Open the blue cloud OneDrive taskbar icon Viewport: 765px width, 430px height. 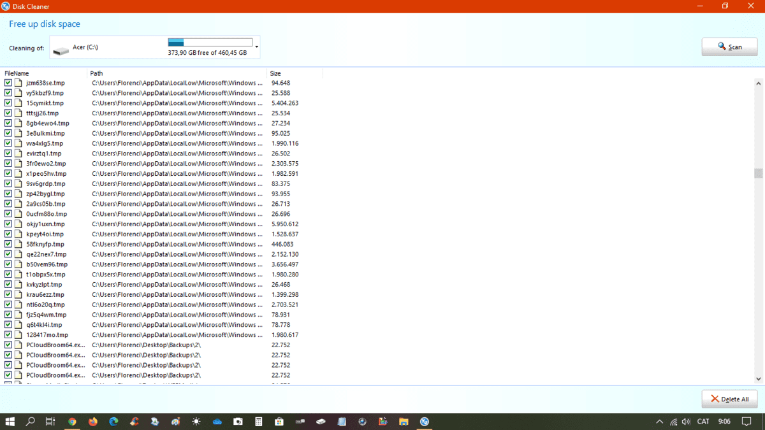[217, 422]
